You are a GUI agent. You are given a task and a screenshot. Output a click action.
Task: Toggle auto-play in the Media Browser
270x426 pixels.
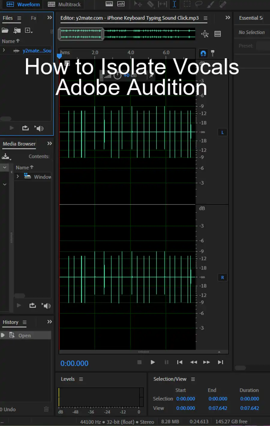(x=46, y=306)
